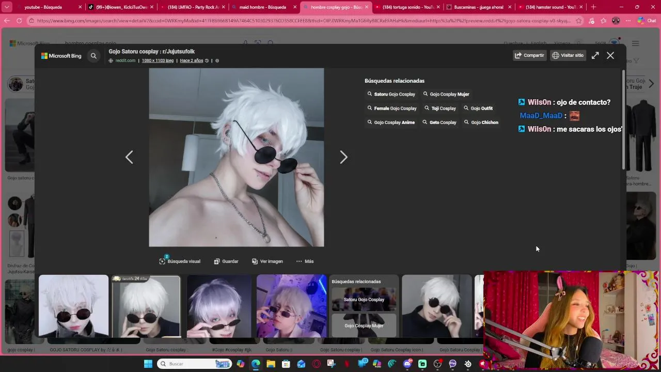
Task: Click the 1080 x 1103 jpeg size link
Action: [158, 60]
